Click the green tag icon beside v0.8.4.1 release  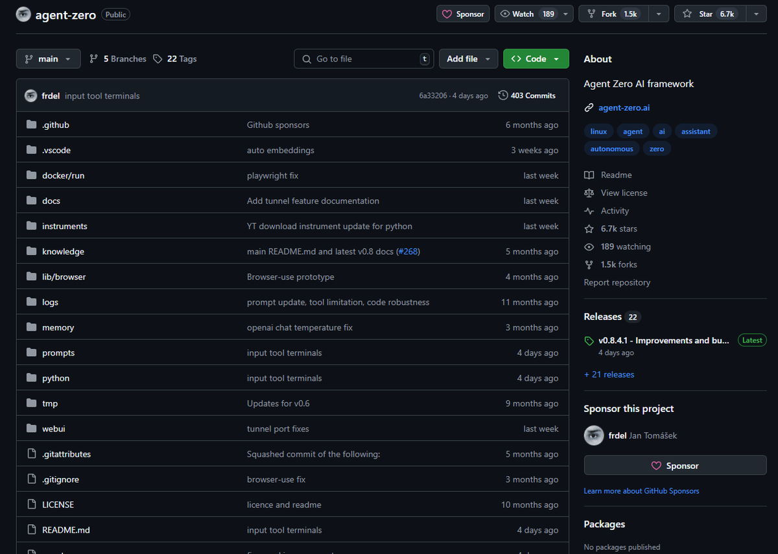(x=589, y=341)
